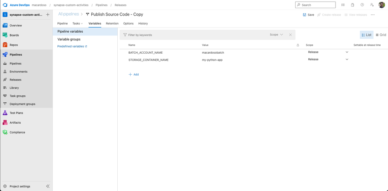Viewport: 388px width, 191px height.
Task: Click the pipeline title Publish Source Code - Copy
Action: point(117,14)
